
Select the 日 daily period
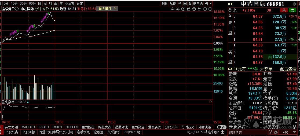click(x=39, y=3)
